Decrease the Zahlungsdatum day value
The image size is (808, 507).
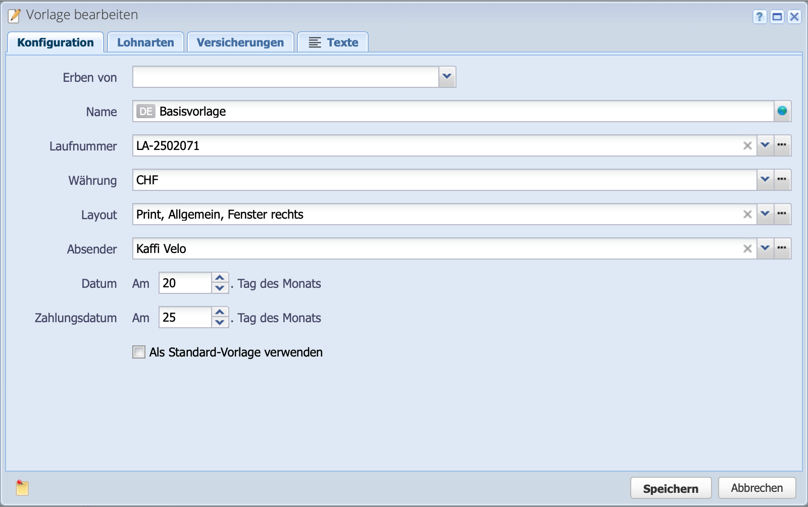coord(220,323)
